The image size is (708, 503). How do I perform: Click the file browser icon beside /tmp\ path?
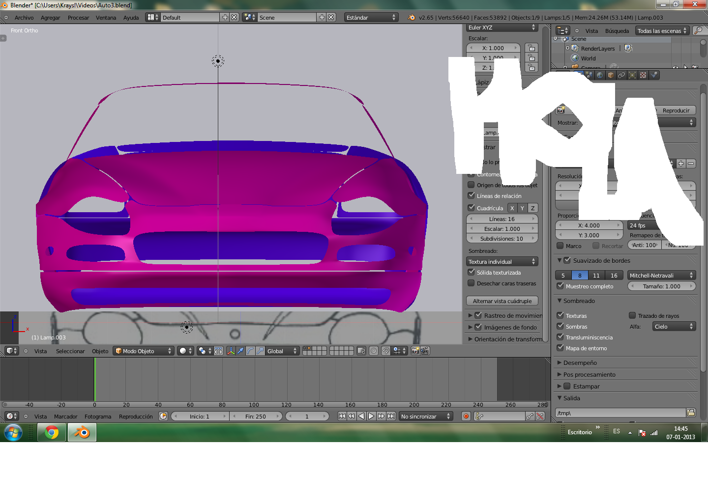tap(691, 413)
